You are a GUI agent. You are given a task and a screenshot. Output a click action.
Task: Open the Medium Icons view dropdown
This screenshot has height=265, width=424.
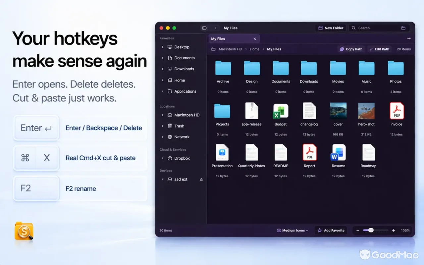click(x=292, y=231)
